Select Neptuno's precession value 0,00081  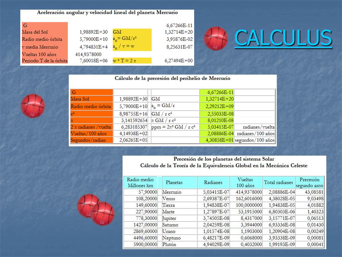click(x=315, y=238)
